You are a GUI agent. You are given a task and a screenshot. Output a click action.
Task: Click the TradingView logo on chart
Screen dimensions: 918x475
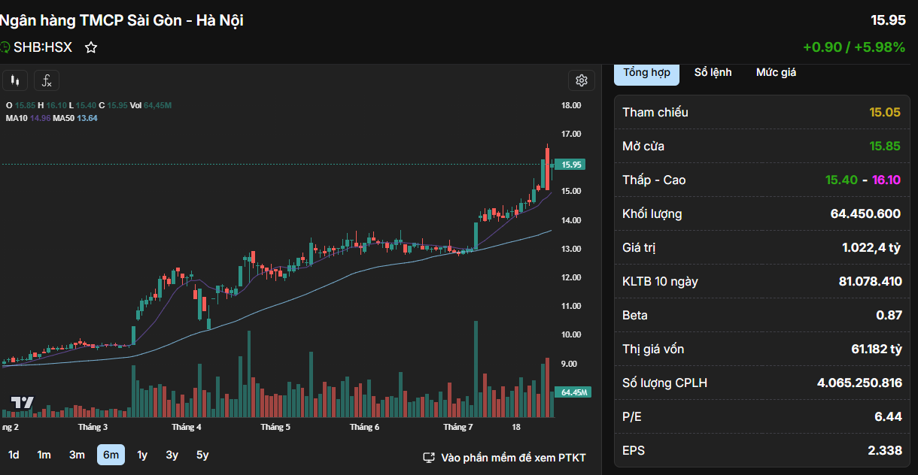pos(22,402)
